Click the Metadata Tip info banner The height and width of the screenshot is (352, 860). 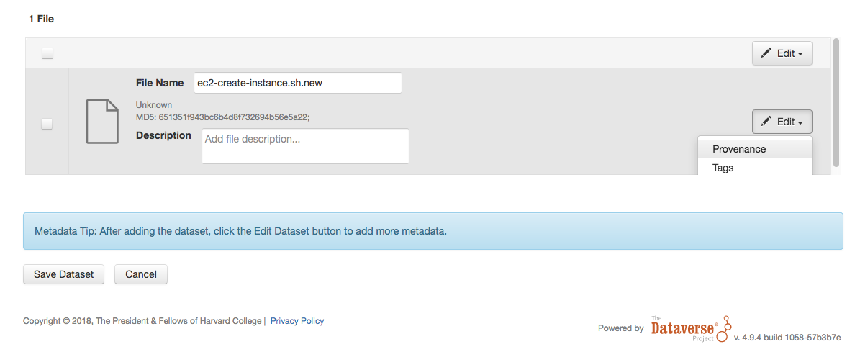[x=433, y=231]
